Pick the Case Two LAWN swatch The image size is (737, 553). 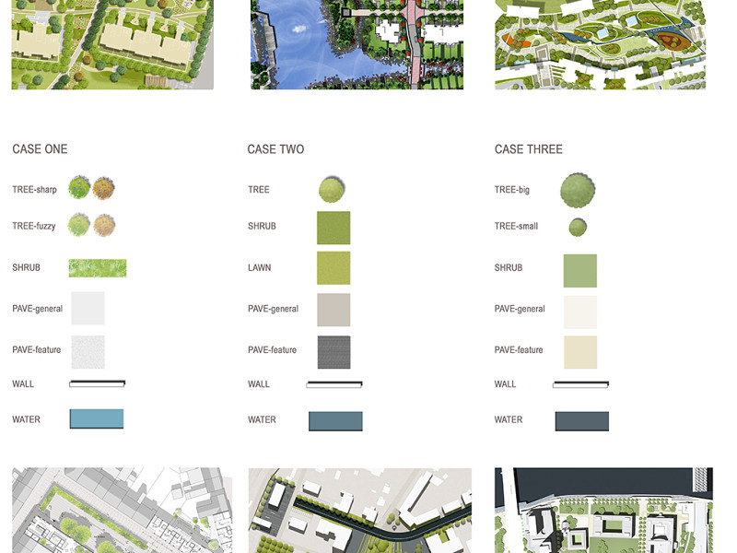pos(333,268)
